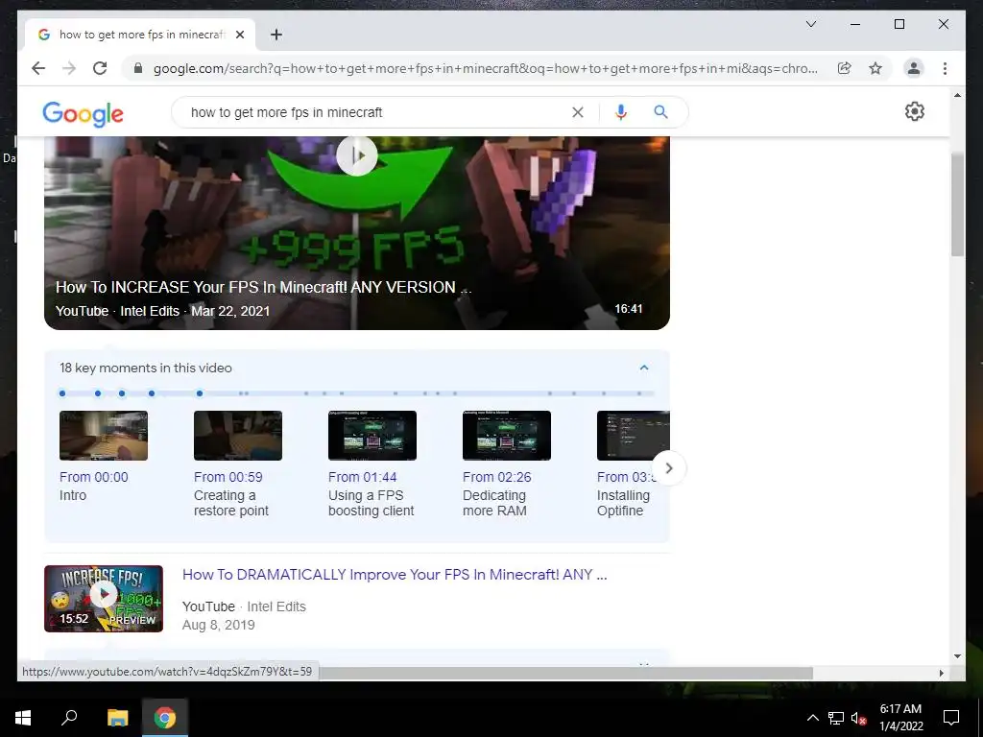Click second key moment timeline dot
Screen dimensions: 983x737
pos(98,393)
